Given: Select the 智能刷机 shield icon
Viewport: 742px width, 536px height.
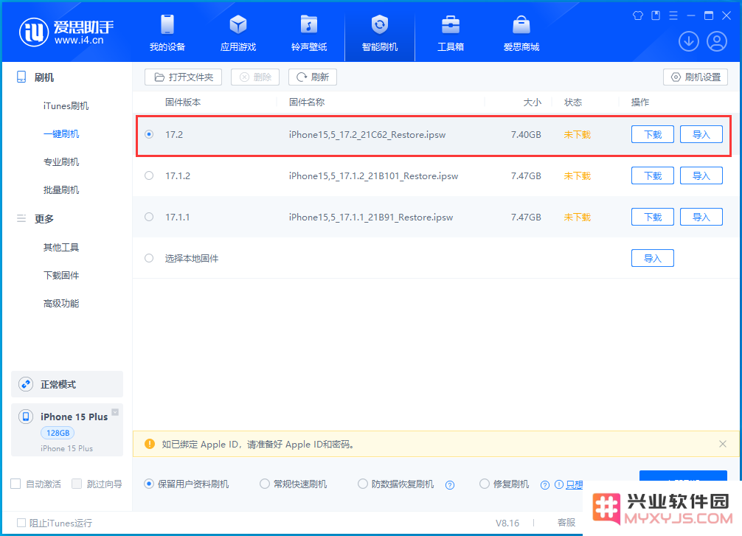Looking at the screenshot, I should click(x=380, y=24).
